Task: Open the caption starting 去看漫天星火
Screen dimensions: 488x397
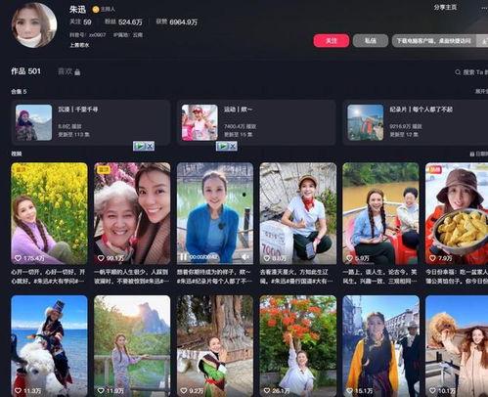Action: pos(296,277)
